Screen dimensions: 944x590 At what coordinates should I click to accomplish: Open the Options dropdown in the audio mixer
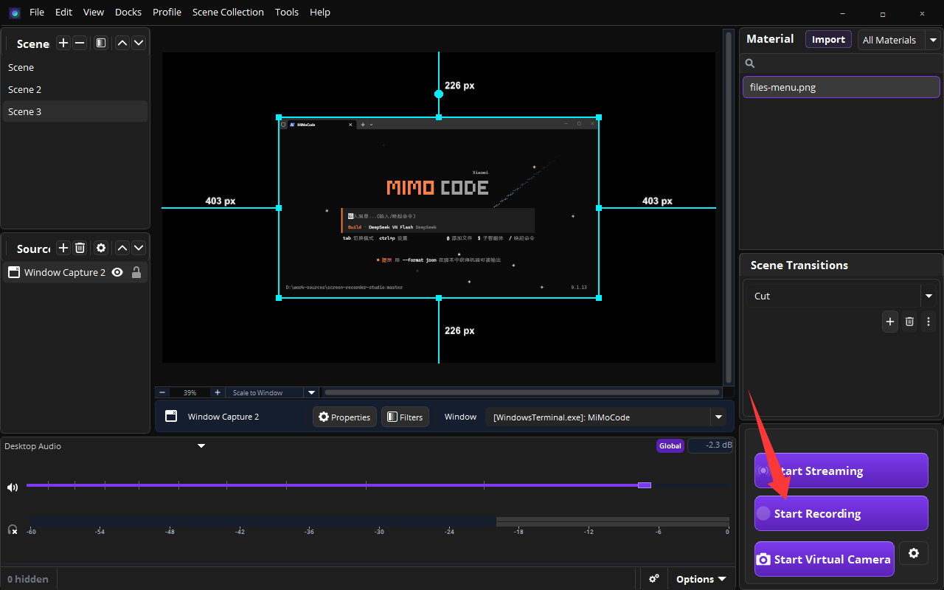pos(701,579)
